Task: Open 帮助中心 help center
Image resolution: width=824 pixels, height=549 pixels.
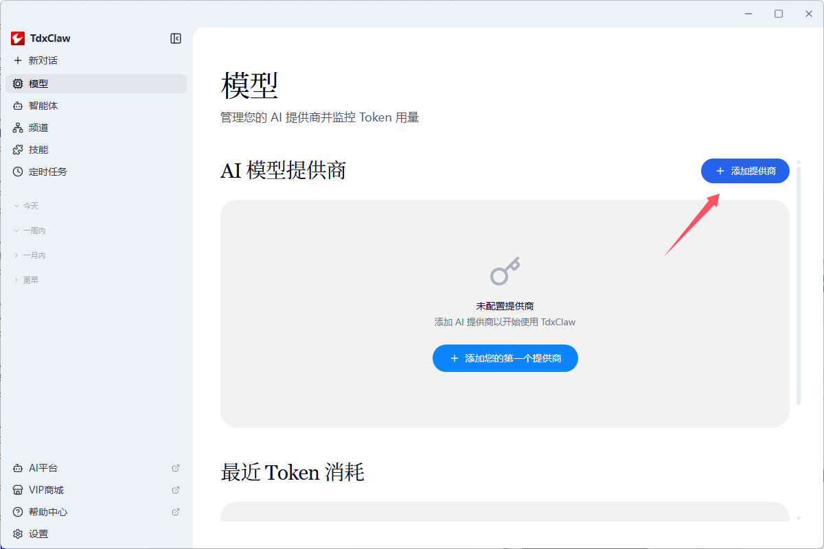Action: 96,512
